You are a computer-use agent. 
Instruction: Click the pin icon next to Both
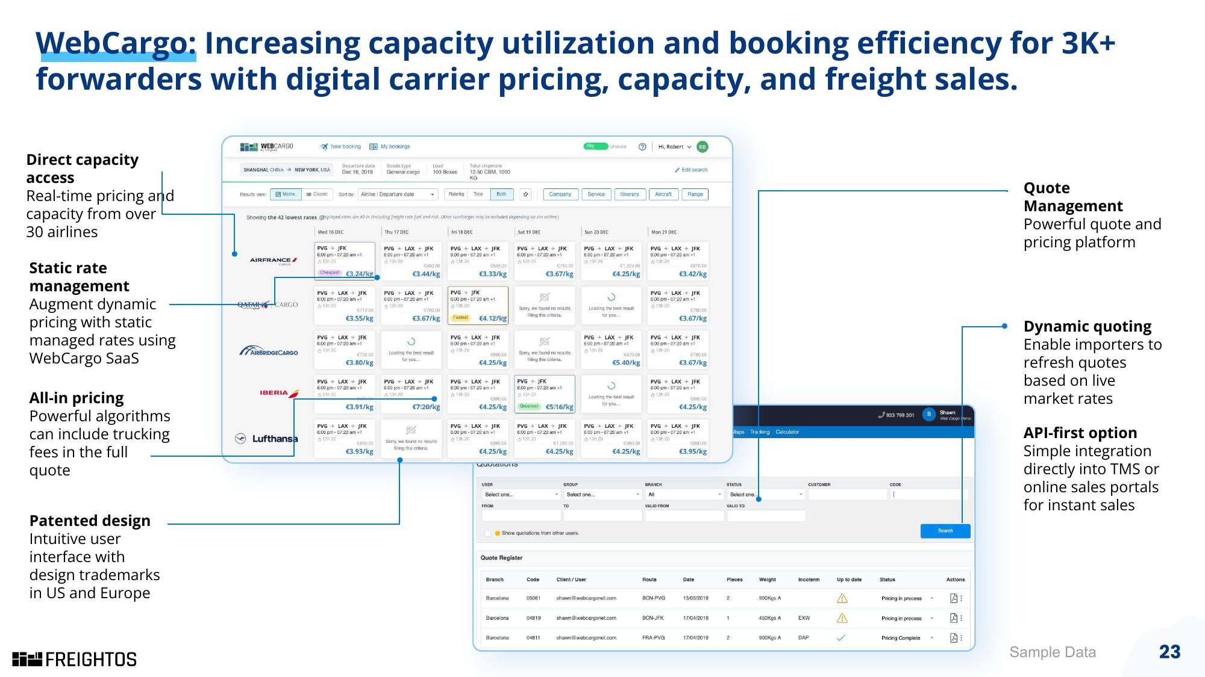tap(526, 194)
